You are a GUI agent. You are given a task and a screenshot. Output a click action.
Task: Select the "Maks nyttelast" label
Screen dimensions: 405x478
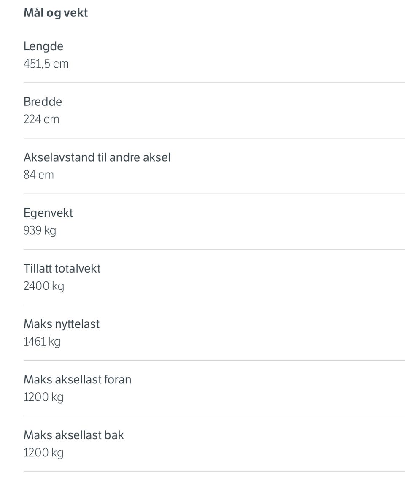pos(62,324)
